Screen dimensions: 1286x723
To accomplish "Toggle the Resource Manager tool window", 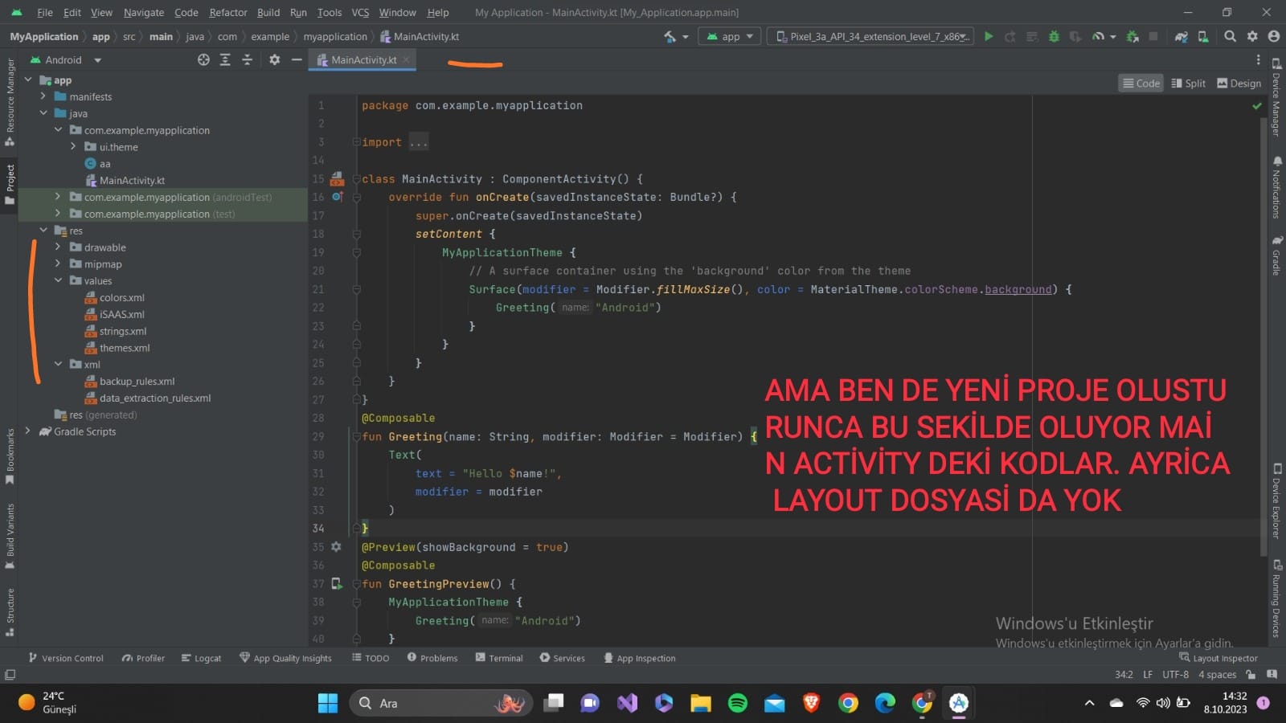I will (x=10, y=102).
